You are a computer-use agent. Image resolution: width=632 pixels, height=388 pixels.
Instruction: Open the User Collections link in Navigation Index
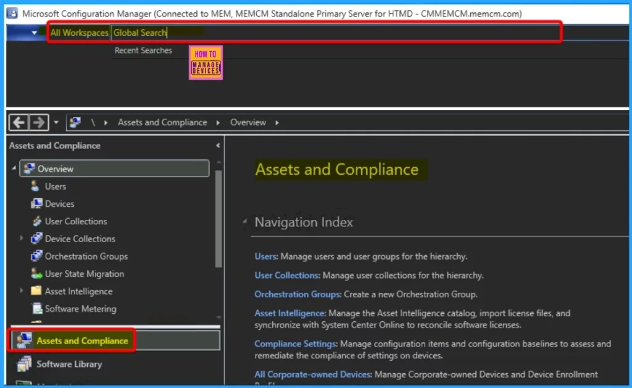pyautogui.click(x=286, y=275)
